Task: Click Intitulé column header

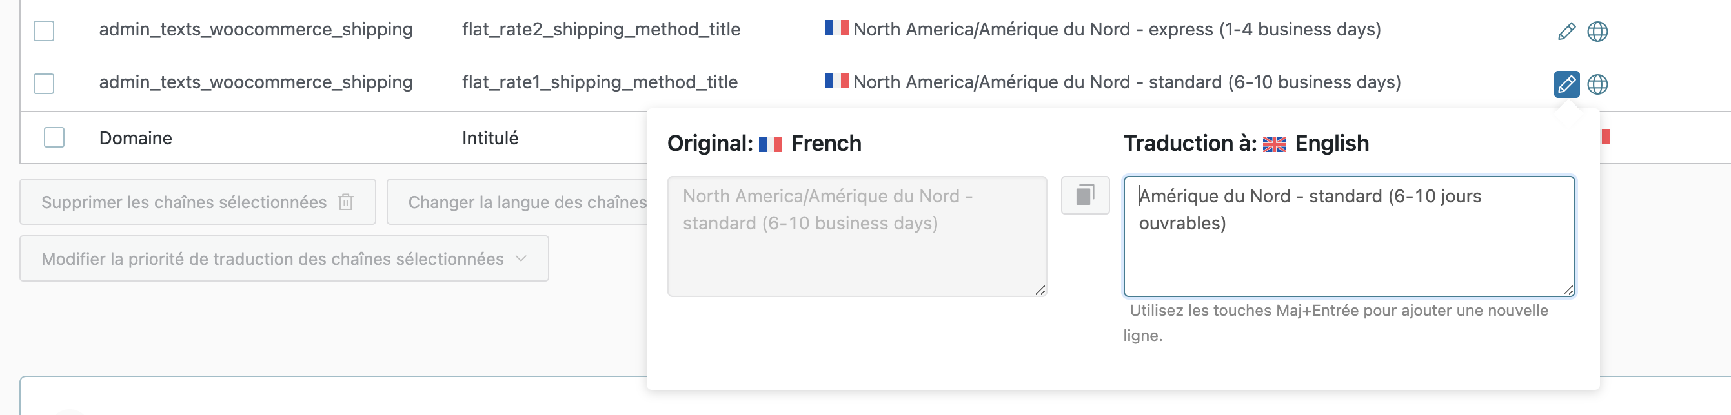Action: pos(490,138)
